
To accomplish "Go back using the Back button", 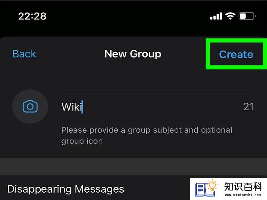I will [x=24, y=54].
